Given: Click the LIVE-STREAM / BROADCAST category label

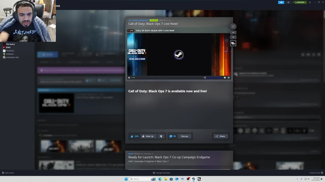Looking at the screenshot, I should pyautogui.click(x=139, y=20).
